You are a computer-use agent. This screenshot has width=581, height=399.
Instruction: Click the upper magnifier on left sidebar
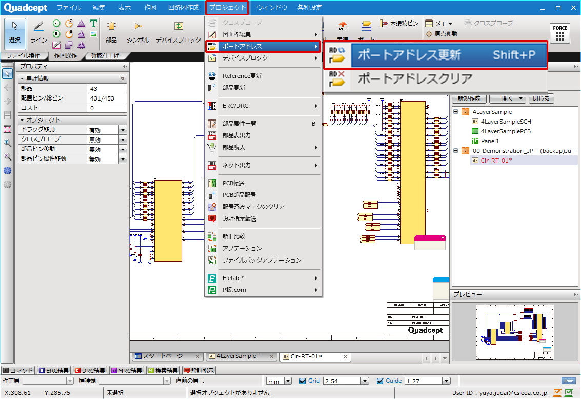[x=7, y=143]
